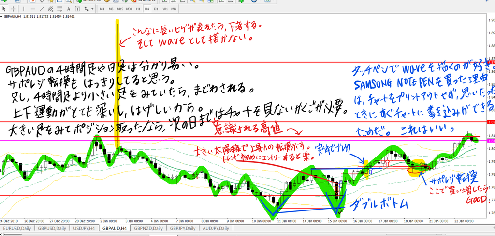This screenshot has width=495, height=236.
Task: Select the Equidistant Channel tool
Action: (x=51, y=9)
